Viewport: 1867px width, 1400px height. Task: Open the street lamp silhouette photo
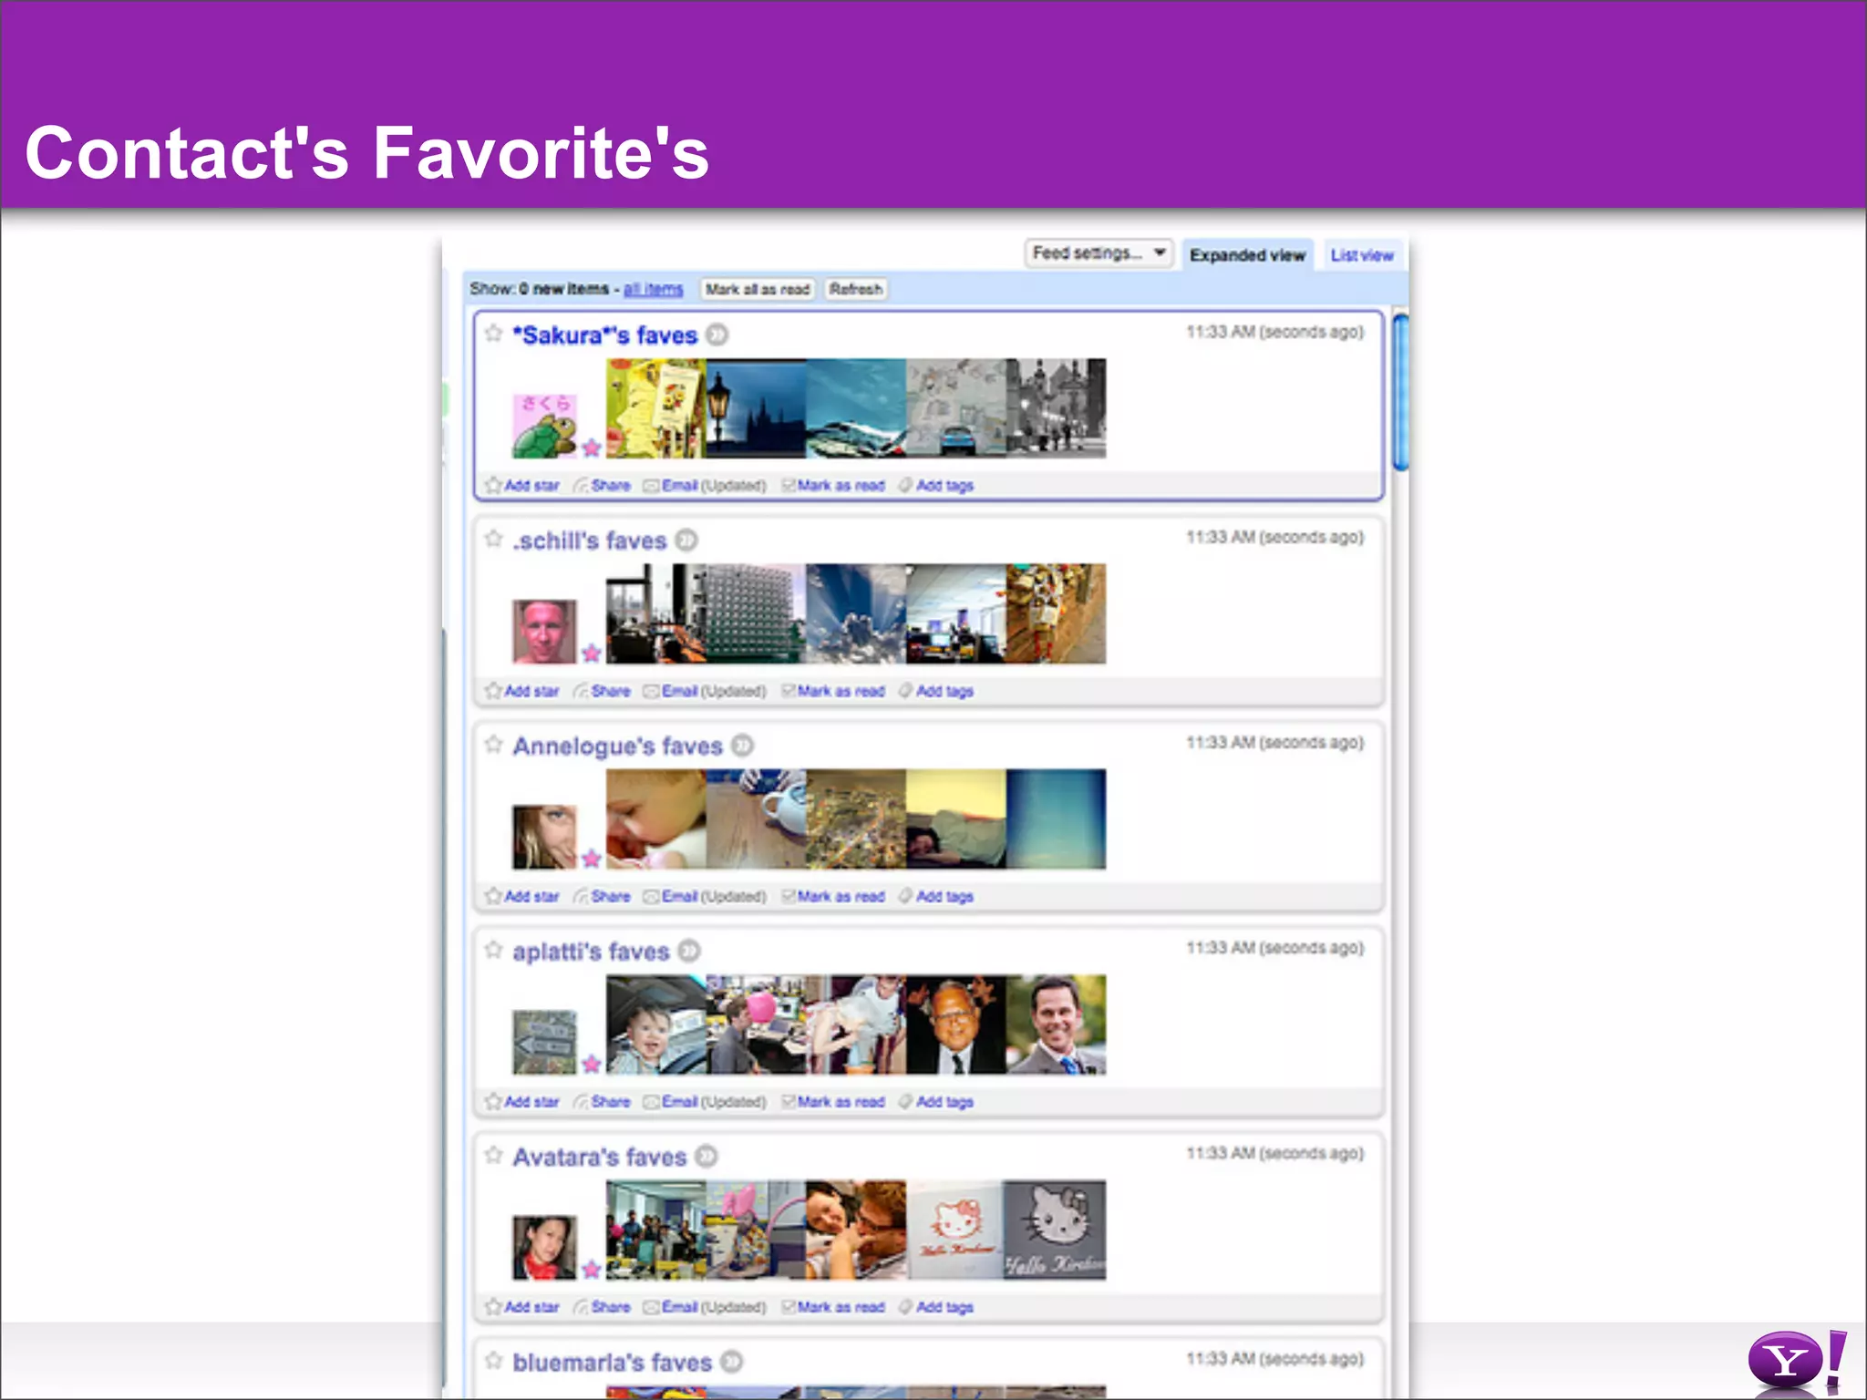point(756,408)
